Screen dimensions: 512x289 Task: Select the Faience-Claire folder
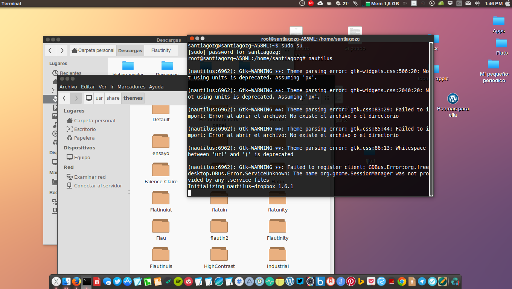click(161, 173)
